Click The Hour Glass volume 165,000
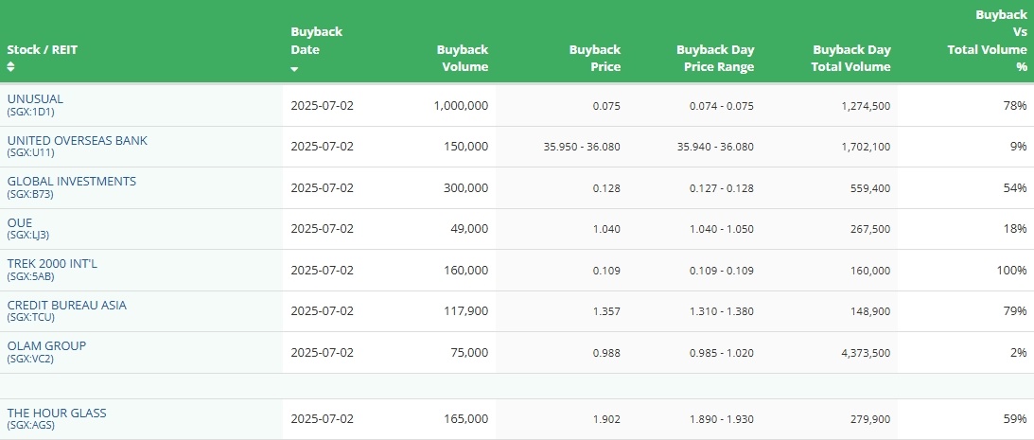The height and width of the screenshot is (440, 1034). (467, 419)
